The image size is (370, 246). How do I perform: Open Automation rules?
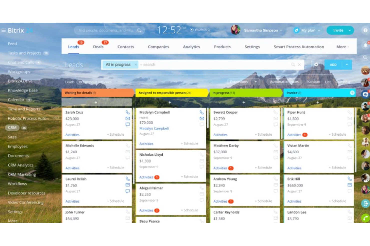pyautogui.click(x=284, y=82)
